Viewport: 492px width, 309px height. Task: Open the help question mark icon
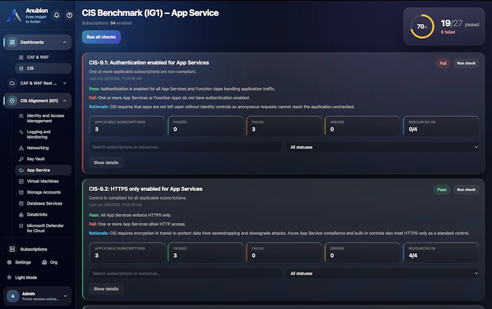(x=69, y=15)
